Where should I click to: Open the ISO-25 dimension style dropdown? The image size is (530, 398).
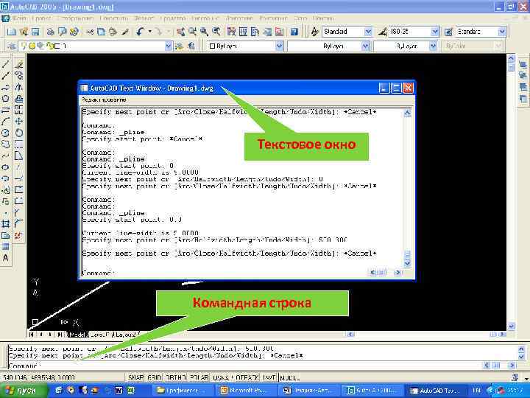click(435, 32)
